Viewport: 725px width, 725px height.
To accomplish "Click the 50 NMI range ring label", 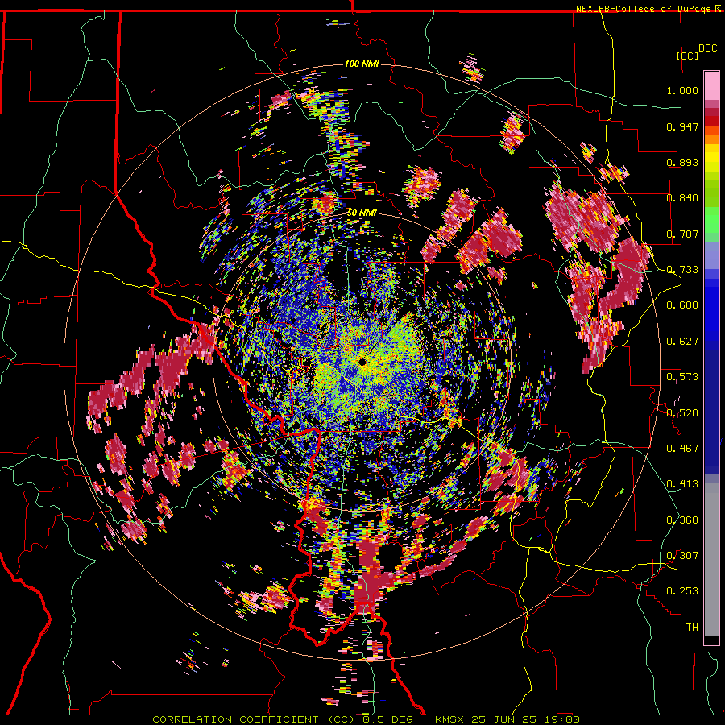I will tap(362, 213).
